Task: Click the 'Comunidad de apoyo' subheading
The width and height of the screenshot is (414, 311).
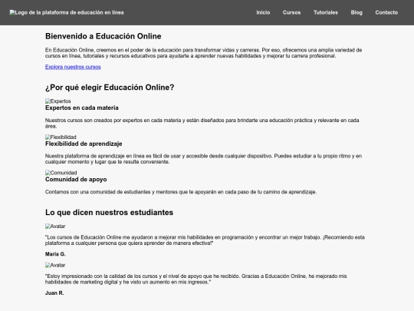Action: pyautogui.click(x=76, y=179)
